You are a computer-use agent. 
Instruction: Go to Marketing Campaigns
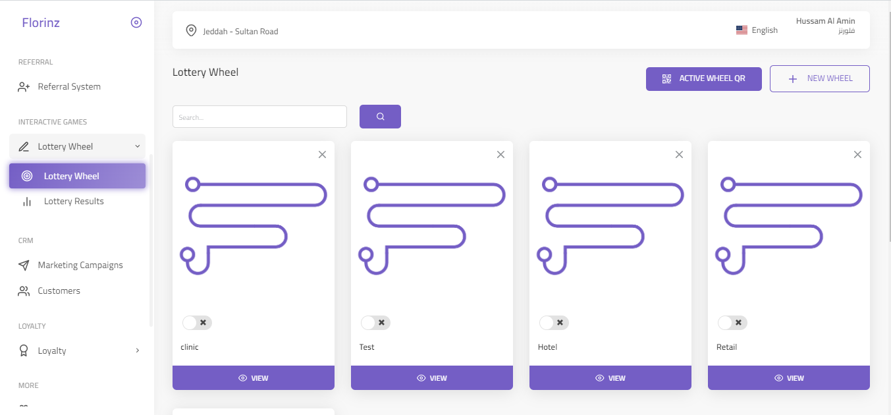tap(80, 265)
